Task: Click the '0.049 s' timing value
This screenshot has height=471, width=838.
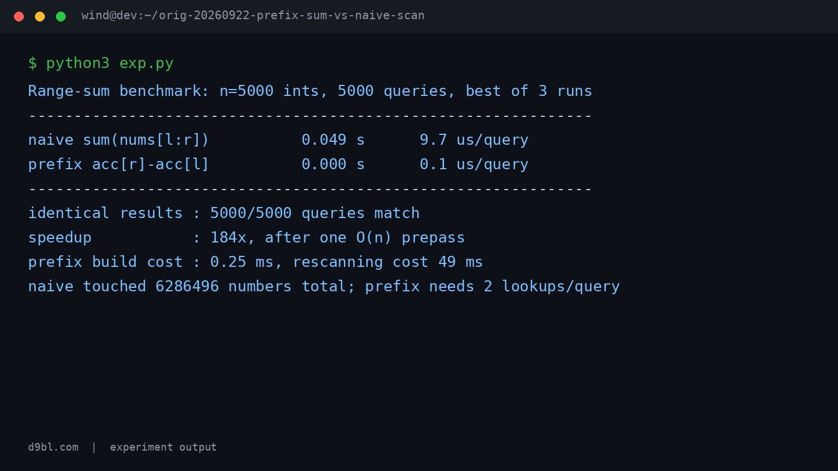Action: (333, 140)
